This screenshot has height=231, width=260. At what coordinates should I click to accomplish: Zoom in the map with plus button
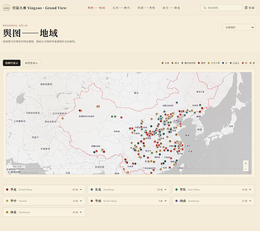246,164
